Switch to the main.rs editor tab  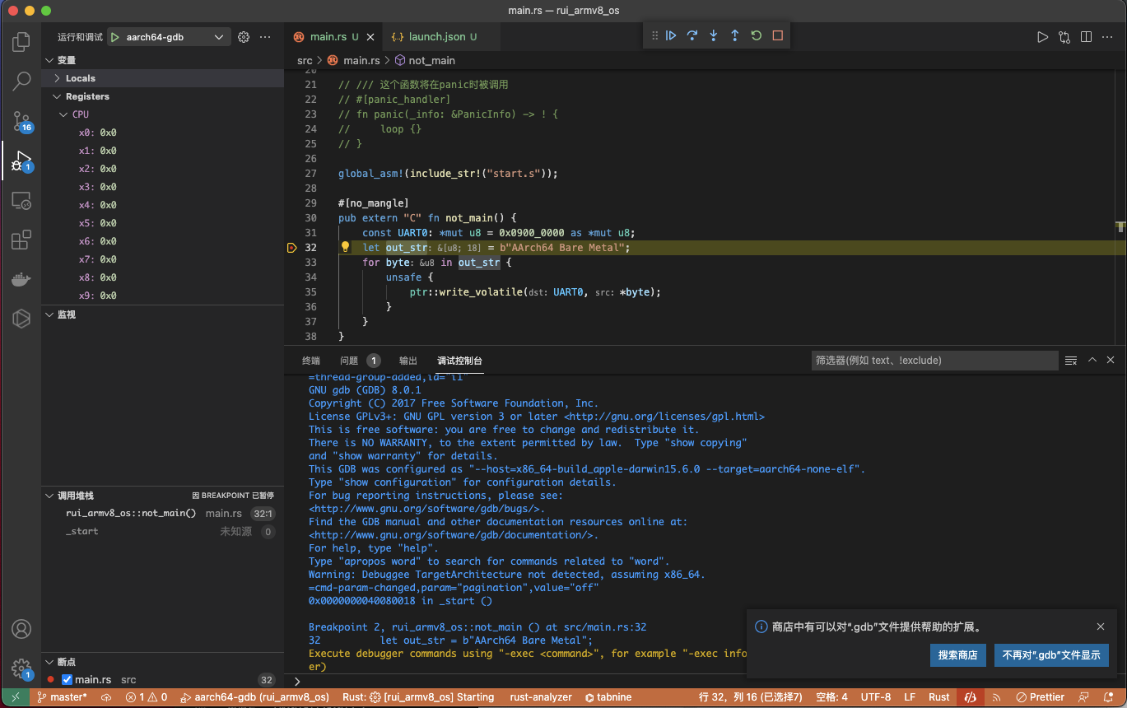[333, 37]
